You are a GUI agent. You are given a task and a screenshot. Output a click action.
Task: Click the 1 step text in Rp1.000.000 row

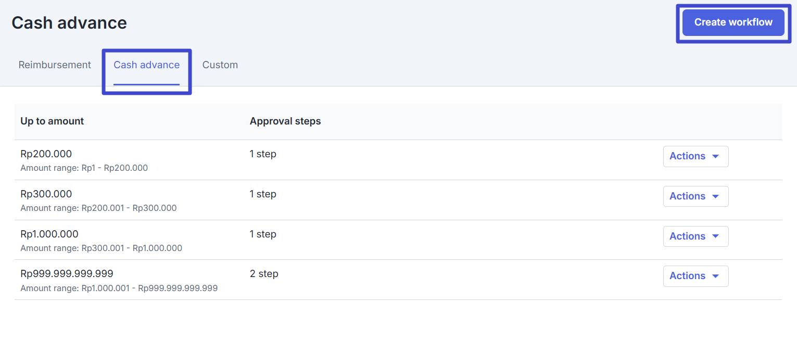[263, 234]
